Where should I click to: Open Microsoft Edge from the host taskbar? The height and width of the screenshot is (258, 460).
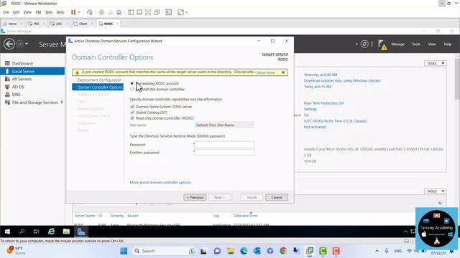click(244, 251)
